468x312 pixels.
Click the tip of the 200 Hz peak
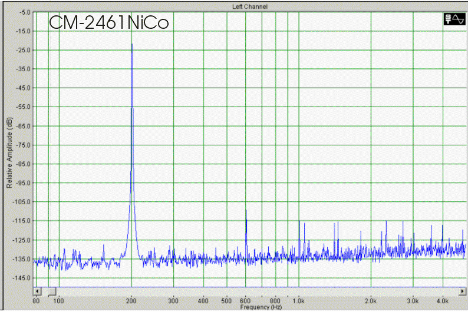(131, 45)
